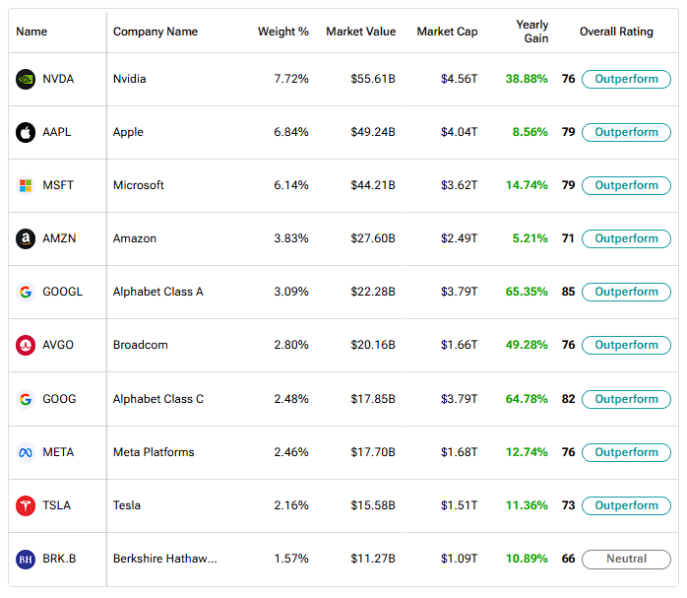Click the Overall Rating column header

[x=616, y=32]
